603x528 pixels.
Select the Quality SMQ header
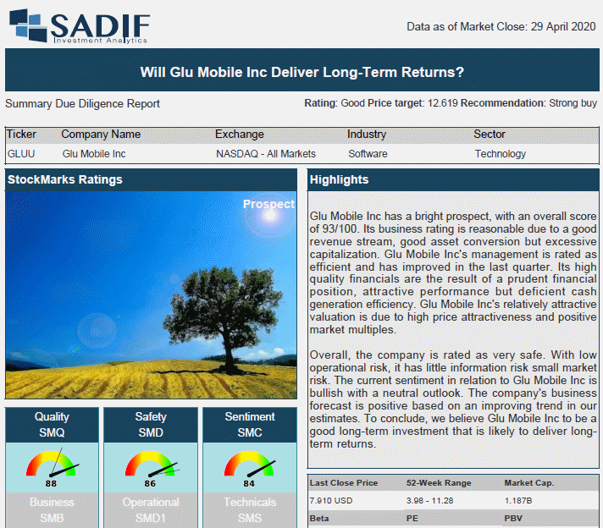pyautogui.click(x=52, y=425)
